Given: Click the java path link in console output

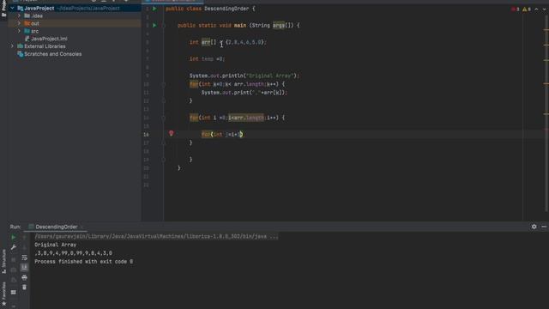Looking at the screenshot, I should pyautogui.click(x=156, y=237).
